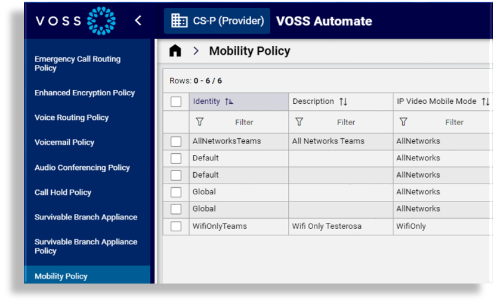Sort by the Description column sort arrows
Screen dimensions: 494x304
[x=343, y=101]
